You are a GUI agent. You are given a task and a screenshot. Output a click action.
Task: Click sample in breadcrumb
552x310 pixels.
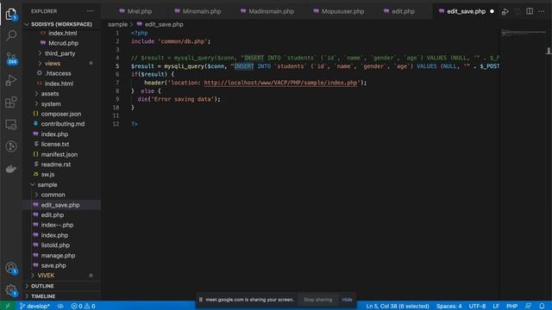pos(117,24)
